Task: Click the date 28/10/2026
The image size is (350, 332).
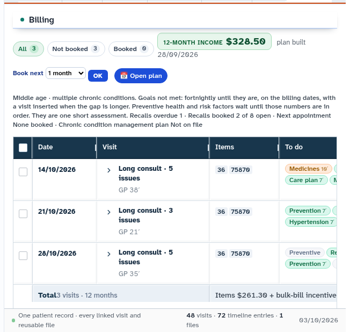Action: 57,254
